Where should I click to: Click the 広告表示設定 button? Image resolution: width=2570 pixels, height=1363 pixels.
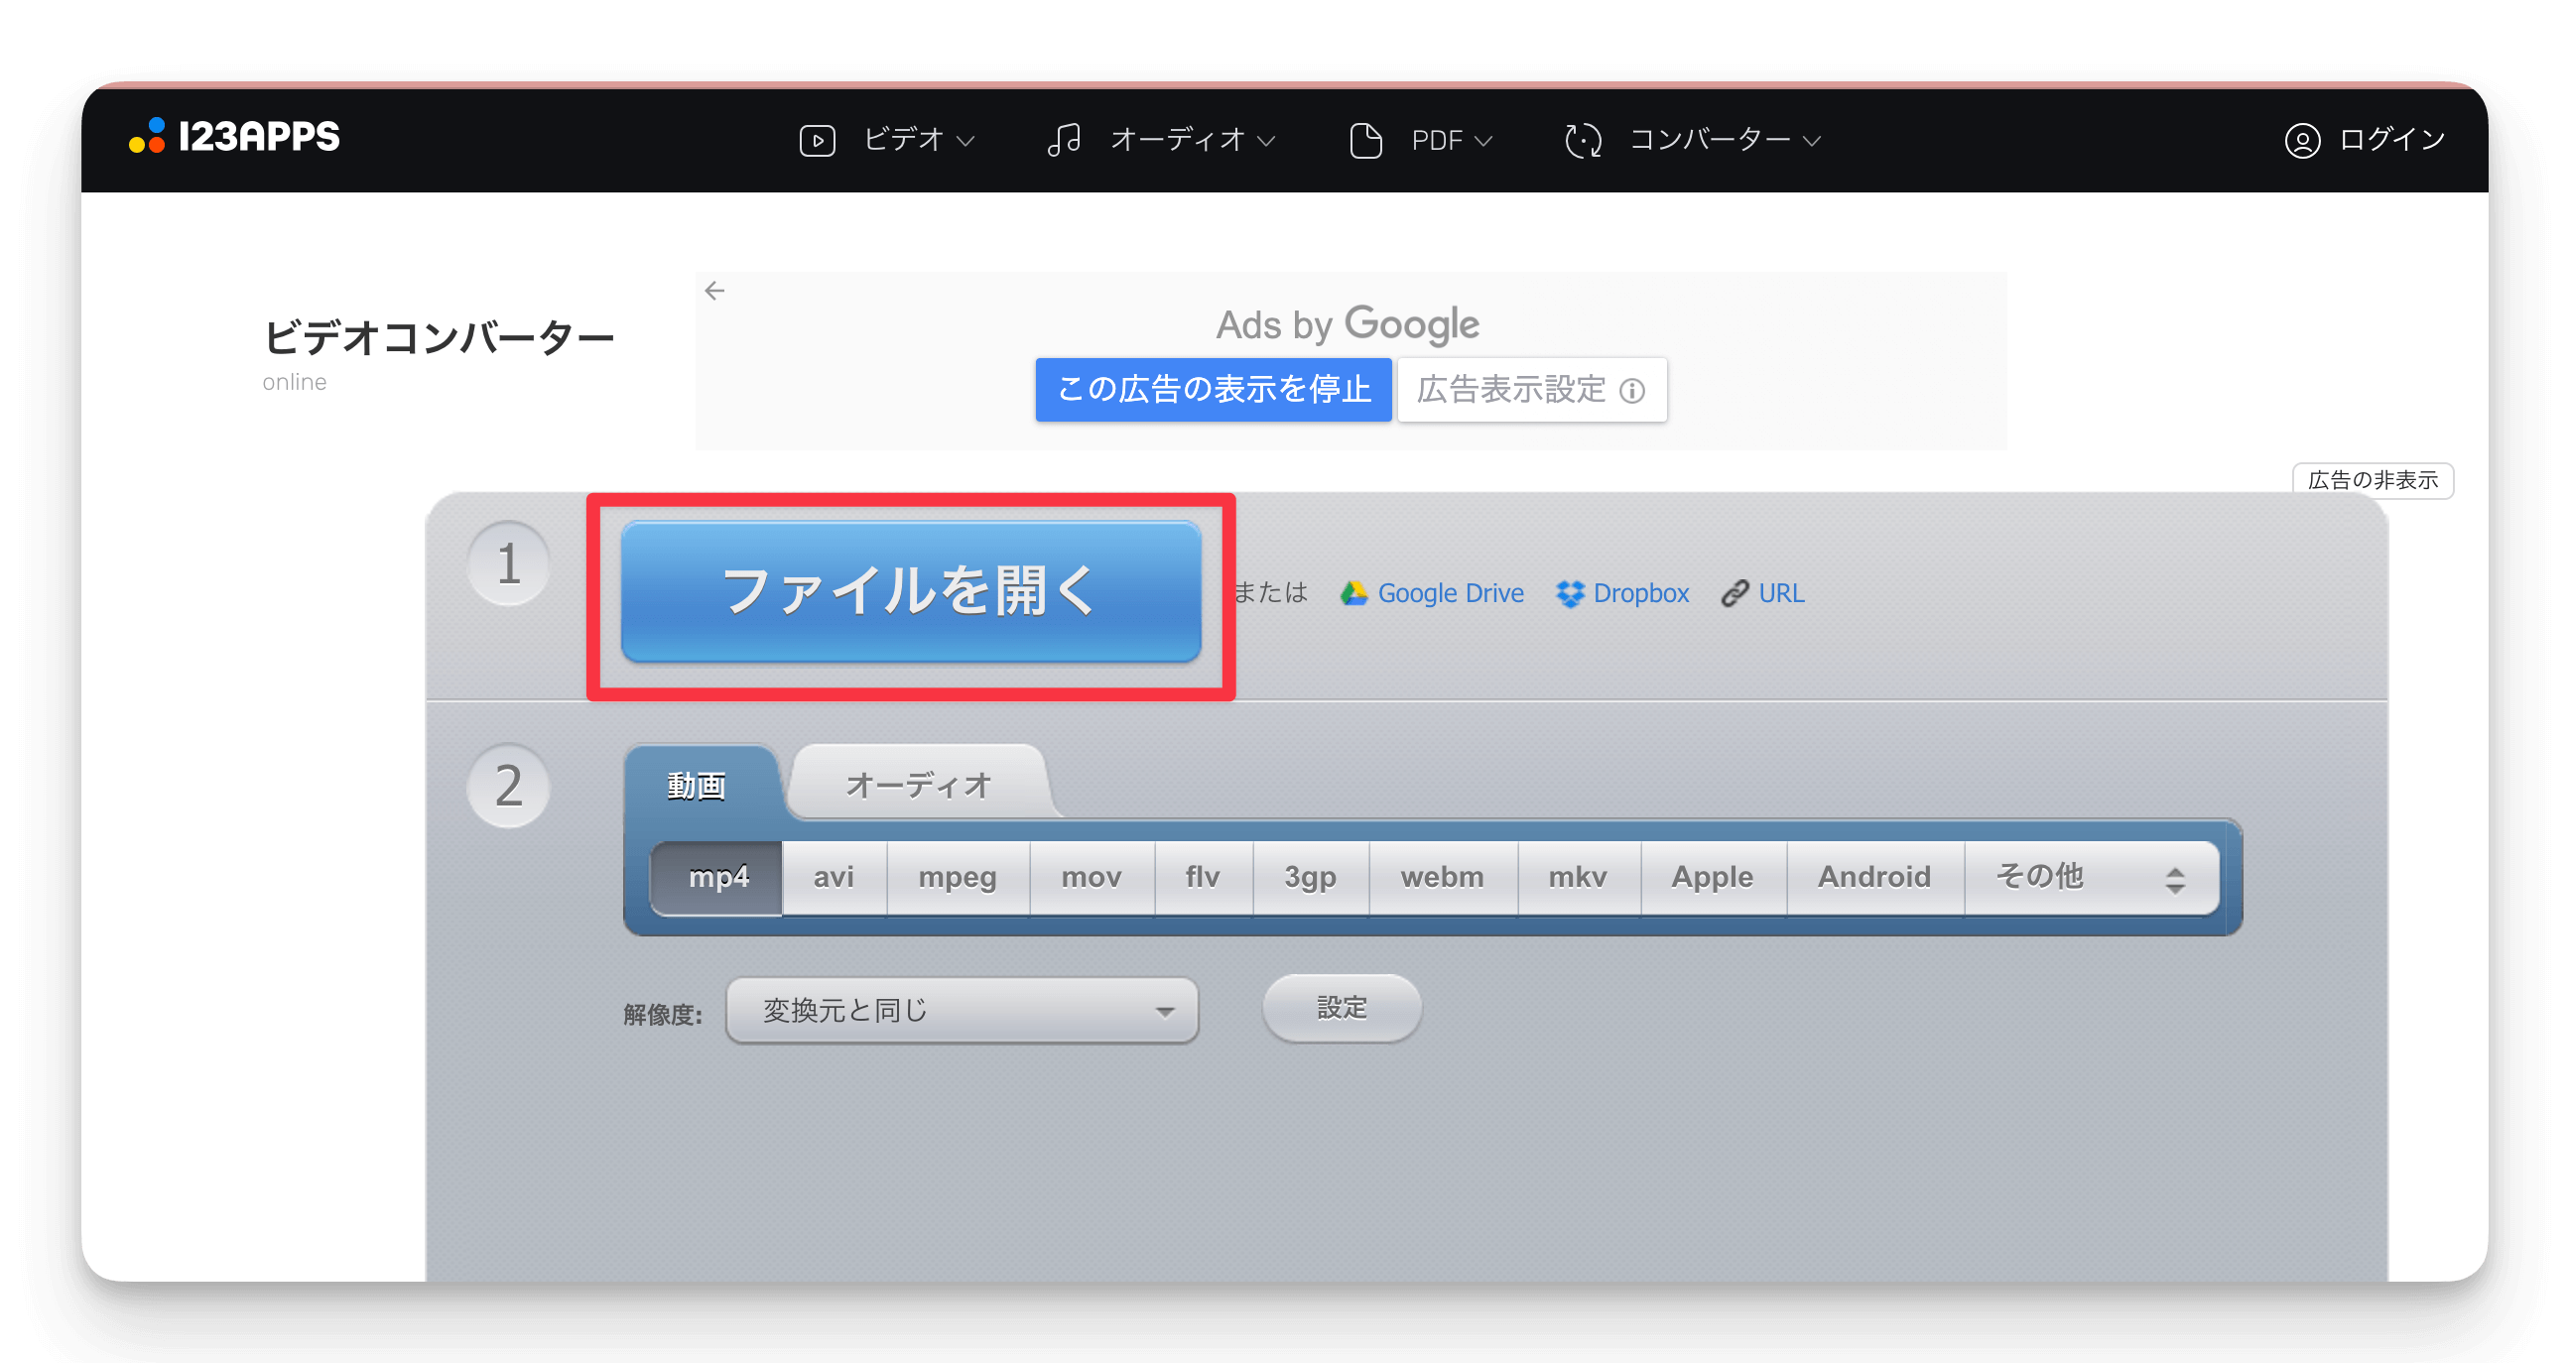coord(1531,389)
